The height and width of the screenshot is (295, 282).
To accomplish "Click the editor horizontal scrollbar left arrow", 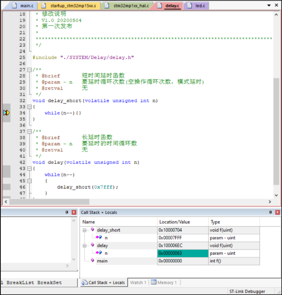I will (6, 202).
